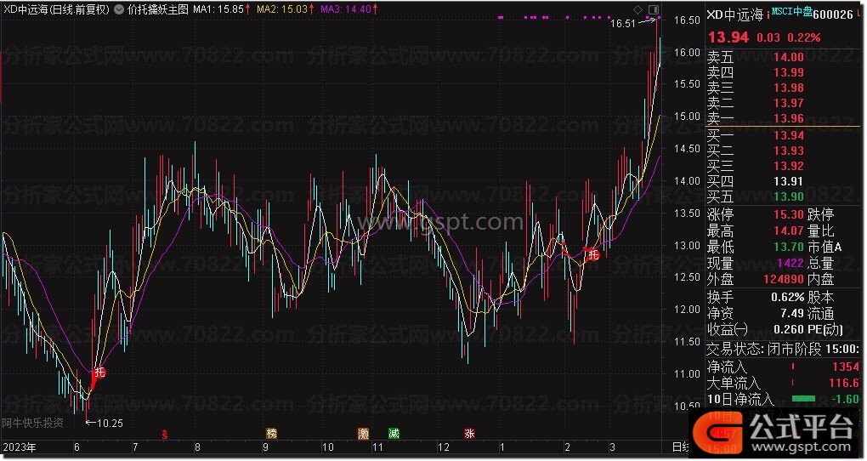Viewport: 867px width, 461px height.
Task: Click the 收益(一) value 0.260
Action: click(789, 330)
